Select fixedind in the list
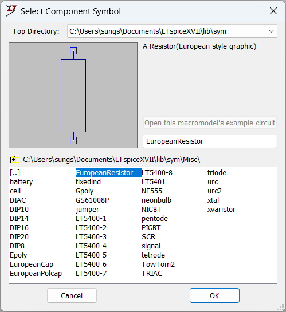 [x=88, y=182]
